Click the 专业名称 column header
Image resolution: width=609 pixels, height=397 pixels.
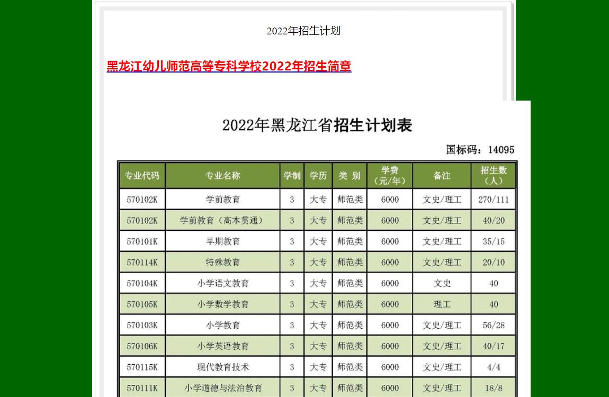(222, 175)
